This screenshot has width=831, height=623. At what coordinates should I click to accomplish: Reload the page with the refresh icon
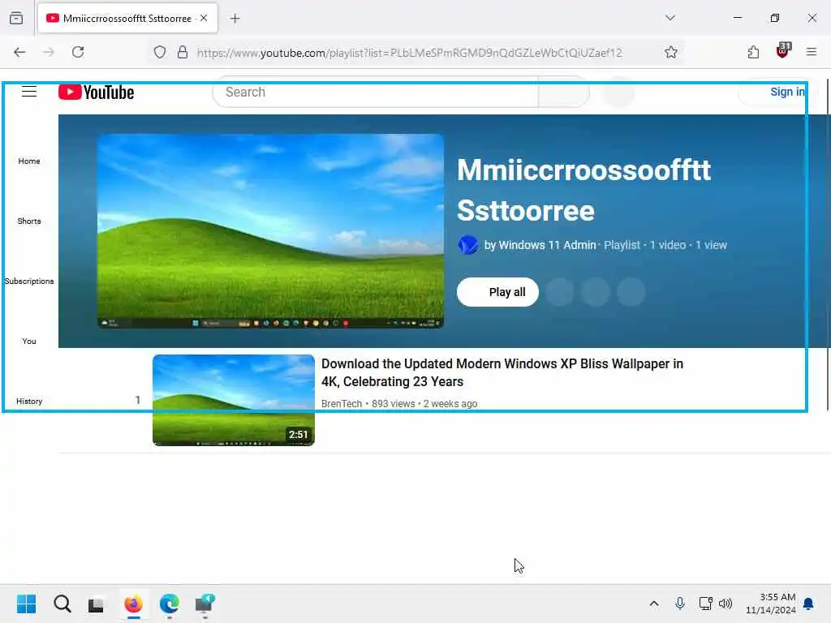(x=78, y=52)
